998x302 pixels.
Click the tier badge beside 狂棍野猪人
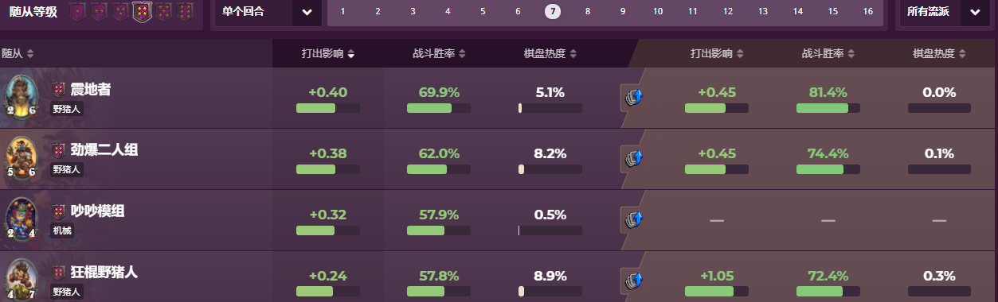[59, 273]
